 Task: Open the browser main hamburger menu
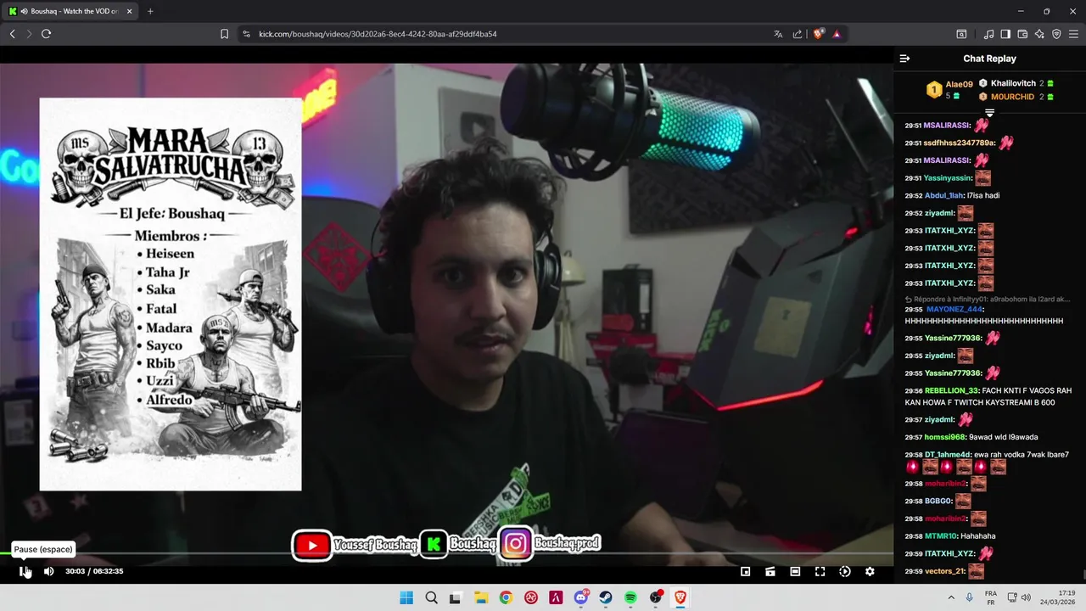click(x=1073, y=34)
